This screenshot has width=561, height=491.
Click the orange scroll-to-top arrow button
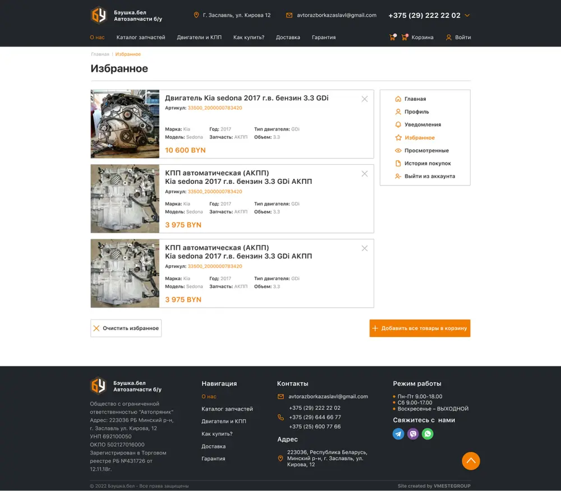click(471, 461)
